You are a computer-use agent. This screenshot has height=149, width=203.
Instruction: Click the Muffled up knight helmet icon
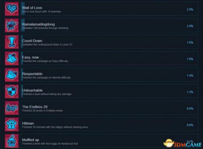point(12,141)
